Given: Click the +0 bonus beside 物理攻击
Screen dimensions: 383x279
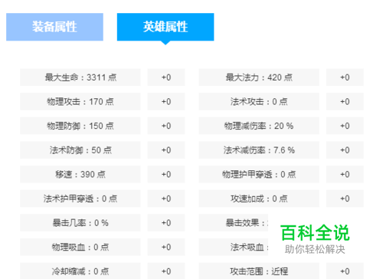Looking at the screenshot, I should click(x=166, y=101).
